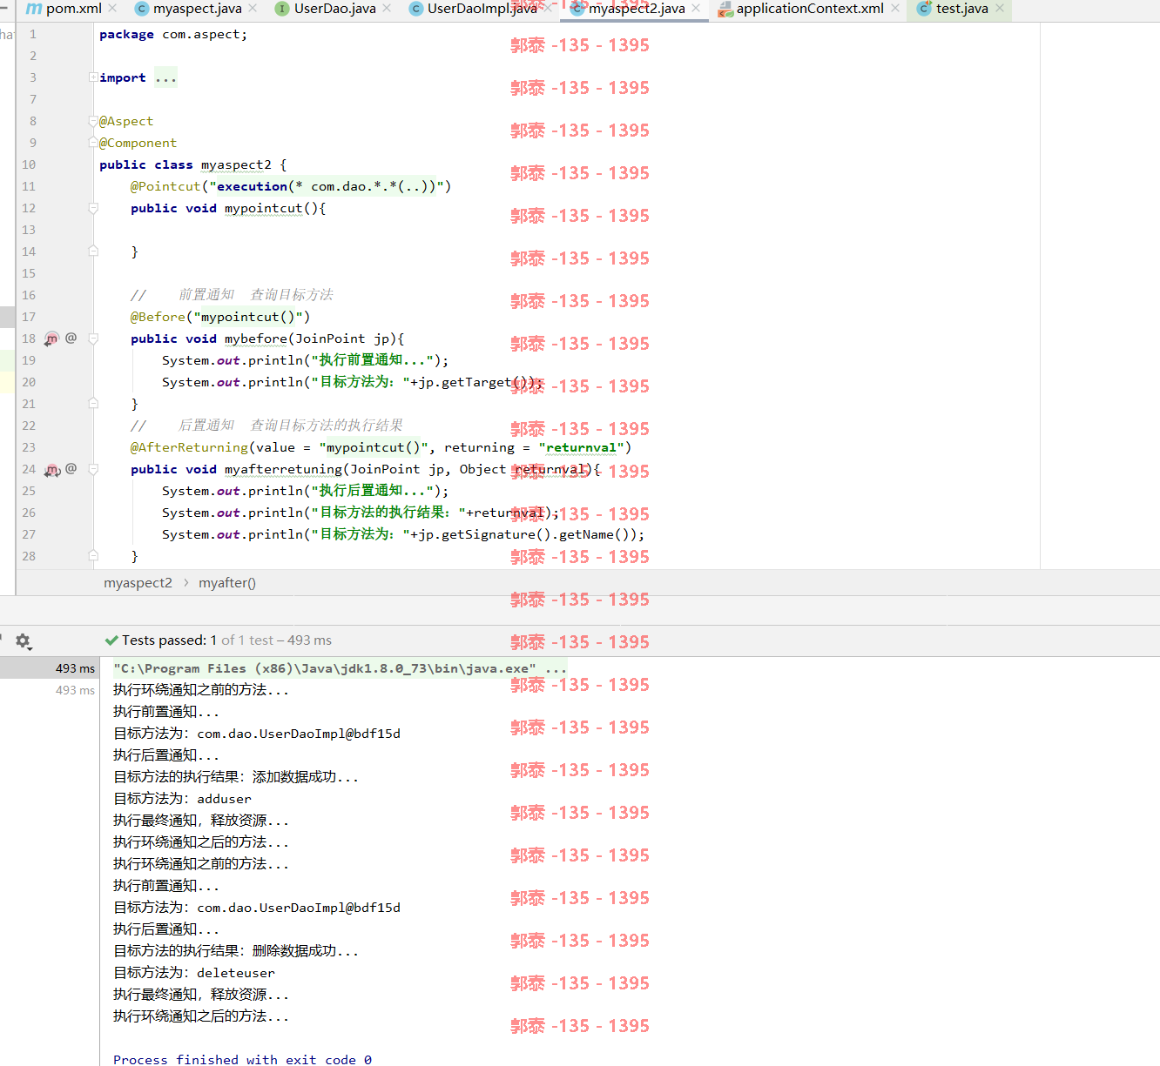Viewport: 1160px width, 1066px height.
Task: Click line number 17 in the gutter
Action: [x=29, y=317]
